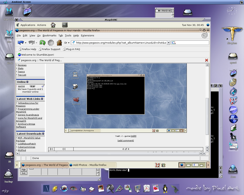The width and height of the screenshot is (244, 195).
Task: Go to first image with skip-back button
Action: (x=51, y=149)
